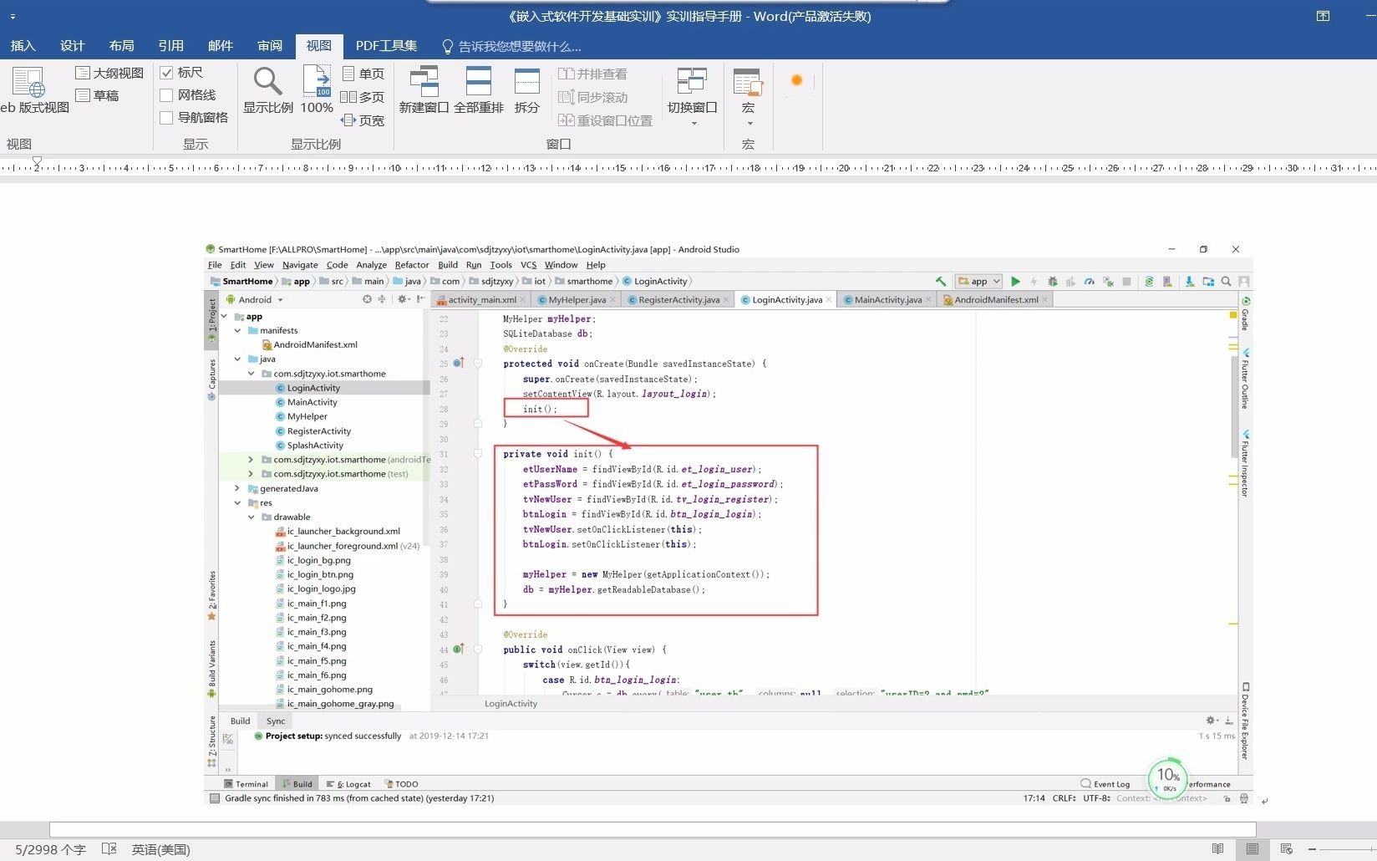Open the PDF工具集 ribbon tab
Image resolution: width=1377 pixels, height=861 pixels.
coord(386,46)
